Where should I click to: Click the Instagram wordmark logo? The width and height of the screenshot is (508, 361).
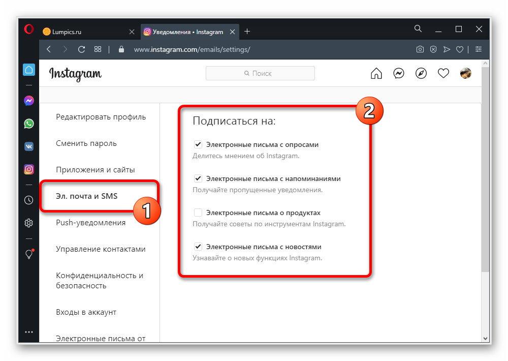point(75,74)
